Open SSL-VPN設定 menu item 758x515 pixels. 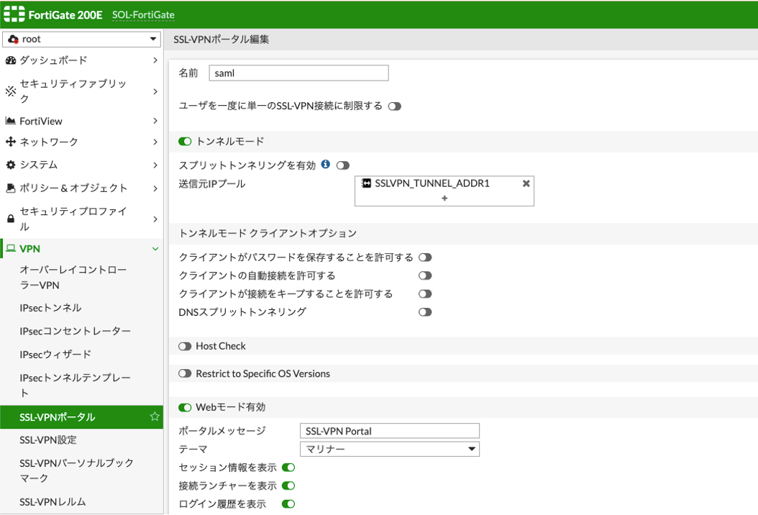point(81,440)
